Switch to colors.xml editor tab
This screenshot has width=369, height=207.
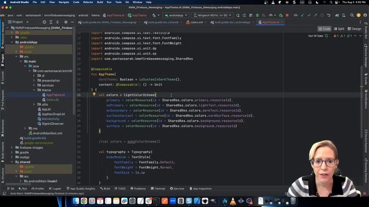[195, 22]
